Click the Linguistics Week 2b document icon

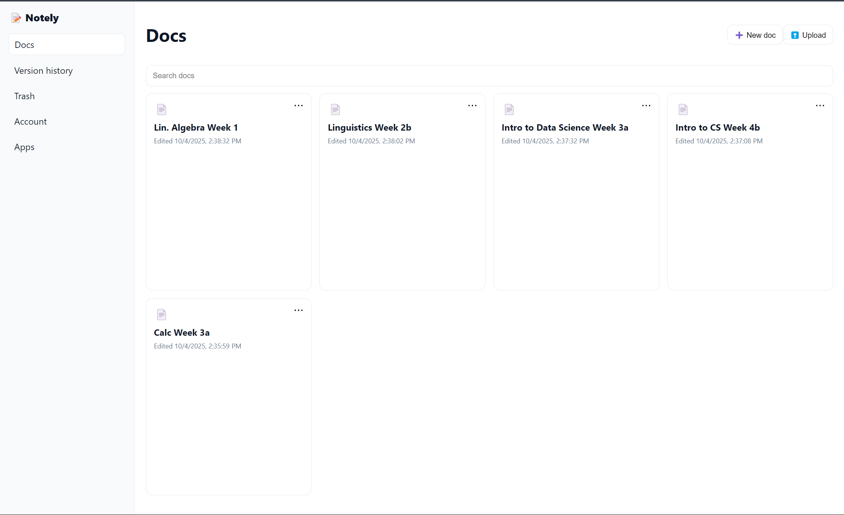(335, 109)
